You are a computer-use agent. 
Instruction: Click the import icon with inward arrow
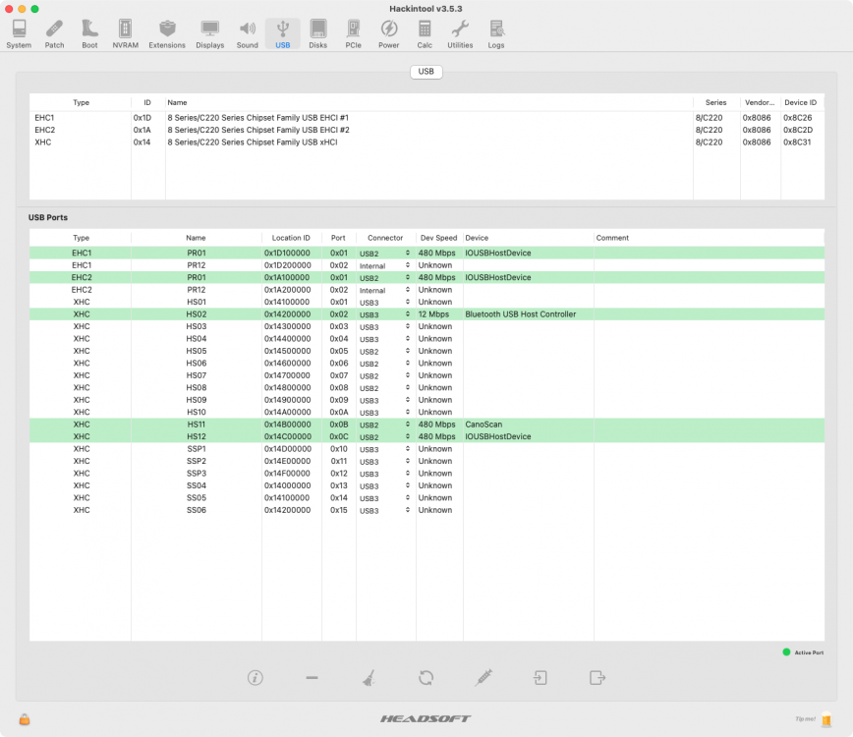click(540, 678)
